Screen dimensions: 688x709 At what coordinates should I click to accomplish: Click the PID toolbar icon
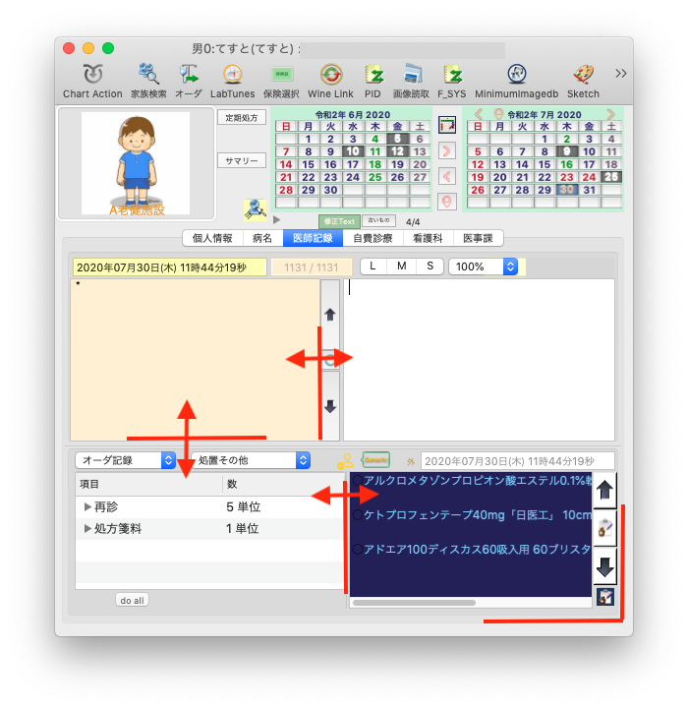373,75
